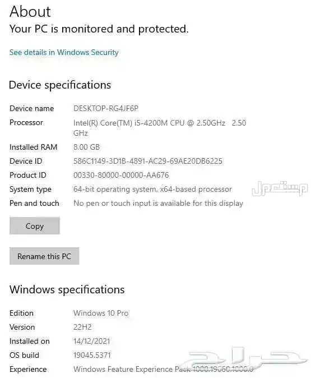Click the About page heading
This screenshot has width=311, height=378.
tap(30, 11)
